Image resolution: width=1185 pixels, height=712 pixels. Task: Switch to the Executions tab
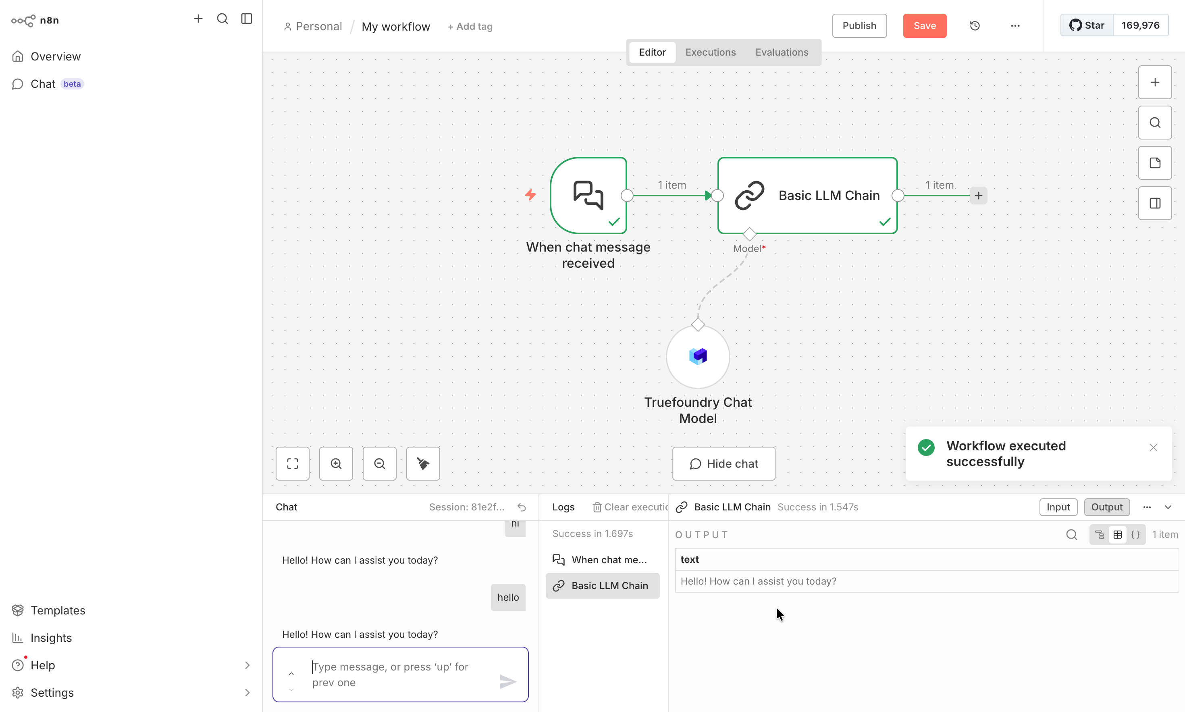(710, 52)
